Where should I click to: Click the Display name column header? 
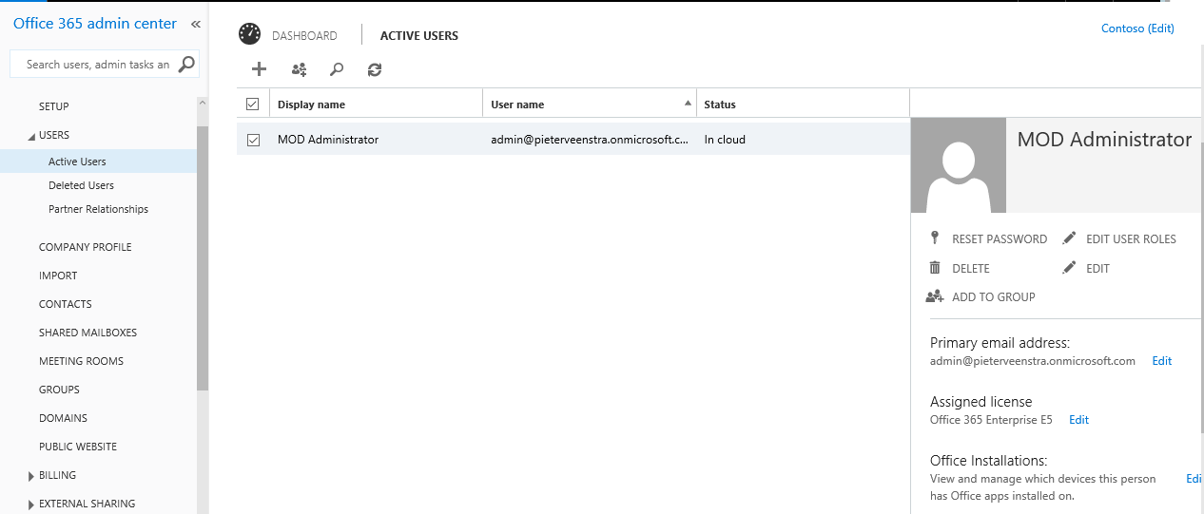click(x=377, y=104)
